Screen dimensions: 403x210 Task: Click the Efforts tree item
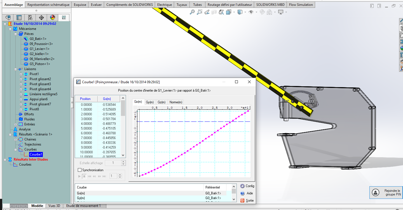click(29, 114)
